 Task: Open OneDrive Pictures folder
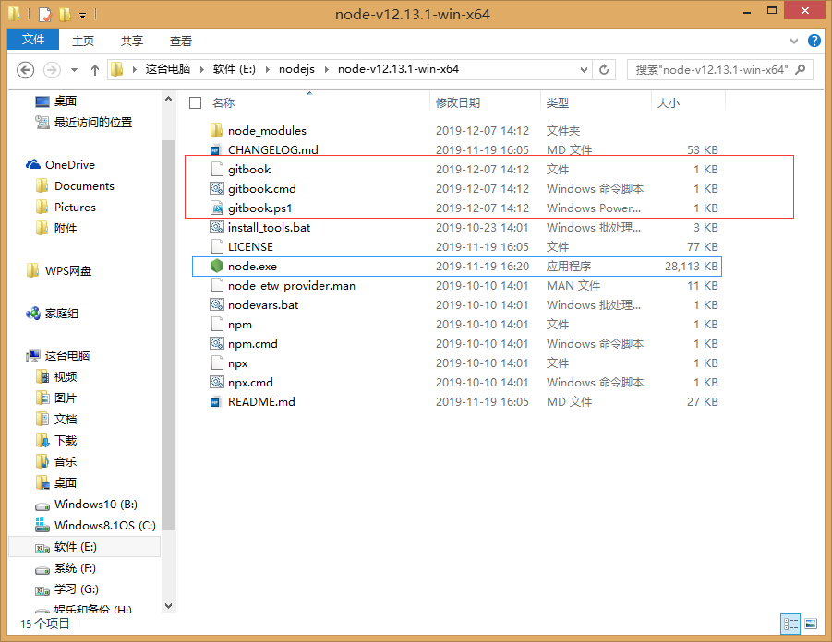(x=75, y=208)
